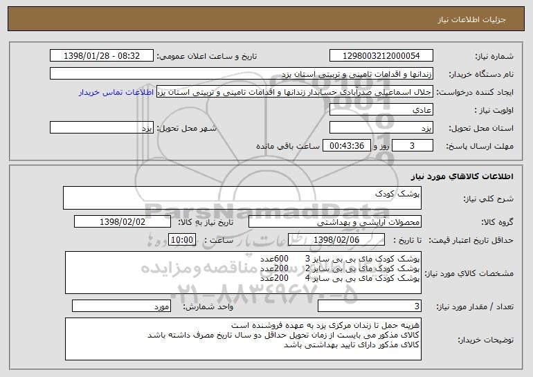Click the header title جزئیات اطلاعات نیاز
This screenshot has height=377, width=533.
pyautogui.click(x=471, y=19)
